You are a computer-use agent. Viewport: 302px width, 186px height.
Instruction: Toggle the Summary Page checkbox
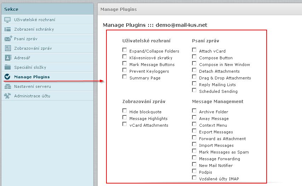(124, 77)
